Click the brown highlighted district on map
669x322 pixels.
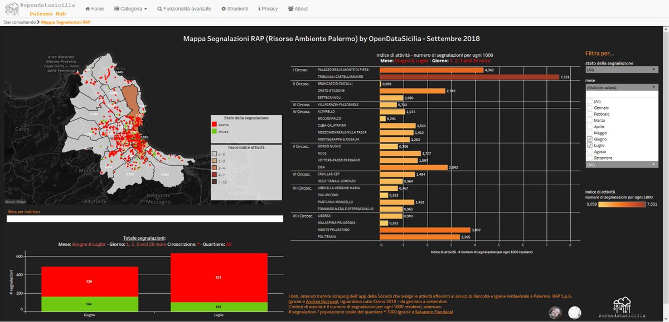coord(132,99)
